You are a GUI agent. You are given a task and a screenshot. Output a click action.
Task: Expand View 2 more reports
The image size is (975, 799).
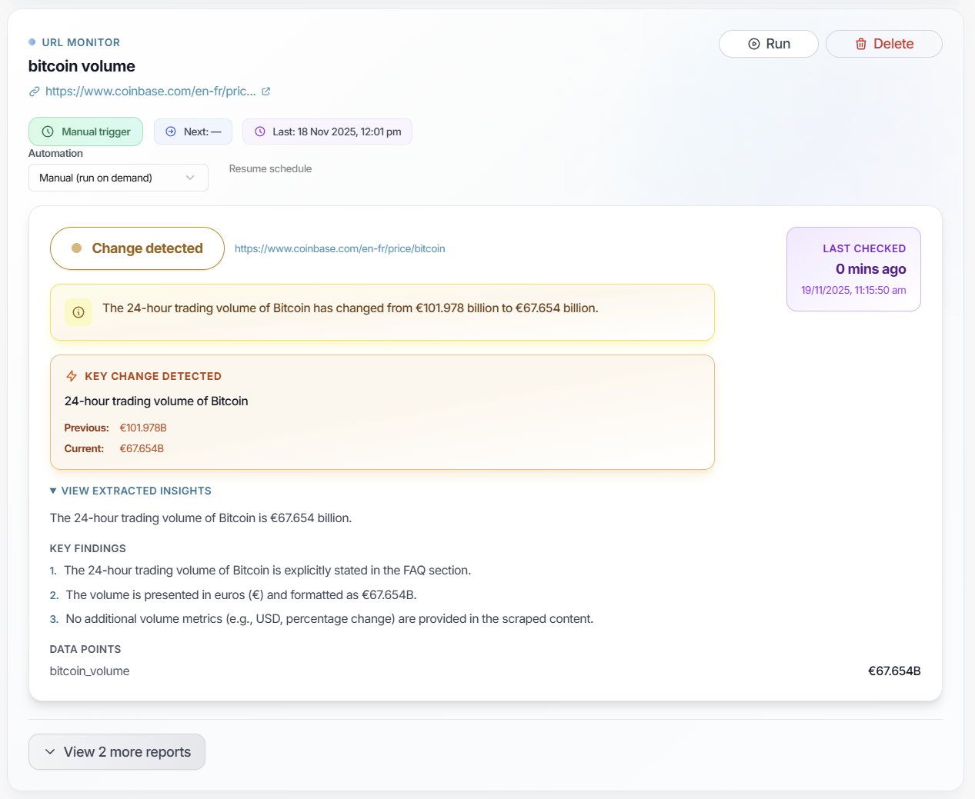[116, 751]
